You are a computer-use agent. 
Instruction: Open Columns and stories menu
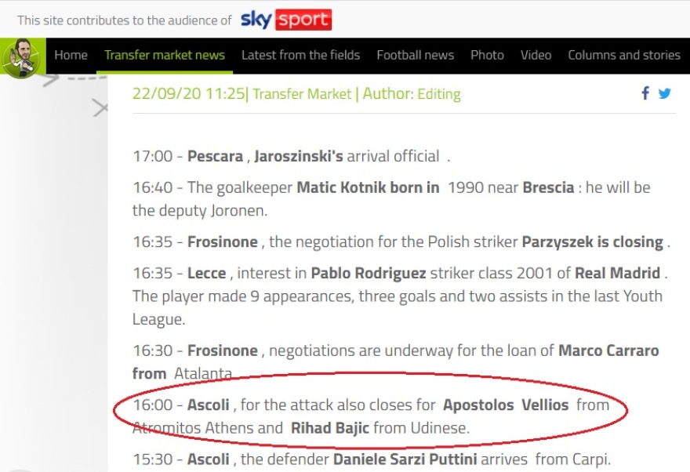pos(623,55)
